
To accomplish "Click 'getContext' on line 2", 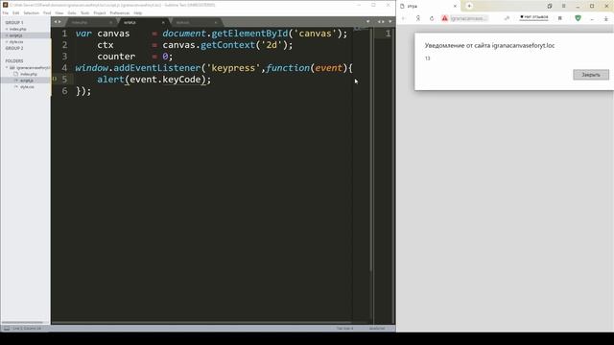I will [228, 45].
